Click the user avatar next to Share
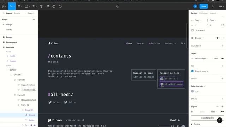226x127 pixels. (x=195, y=6)
